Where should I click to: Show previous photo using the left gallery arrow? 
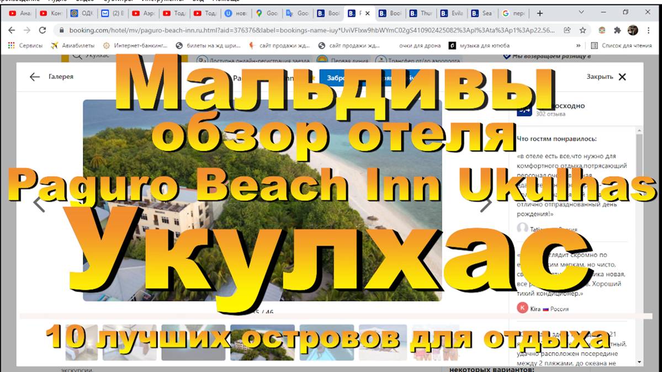click(39, 204)
